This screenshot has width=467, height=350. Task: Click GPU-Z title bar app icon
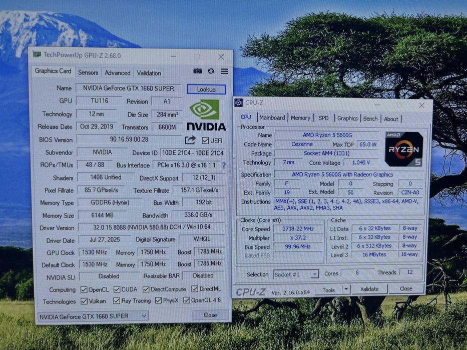37,54
